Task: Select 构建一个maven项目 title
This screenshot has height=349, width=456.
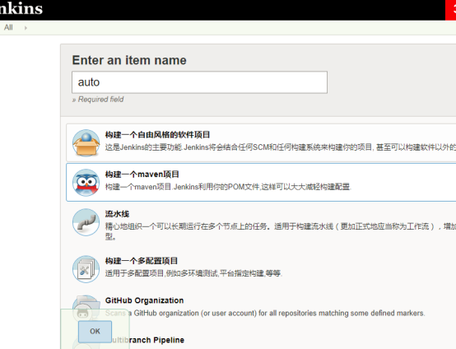Action: [142, 174]
